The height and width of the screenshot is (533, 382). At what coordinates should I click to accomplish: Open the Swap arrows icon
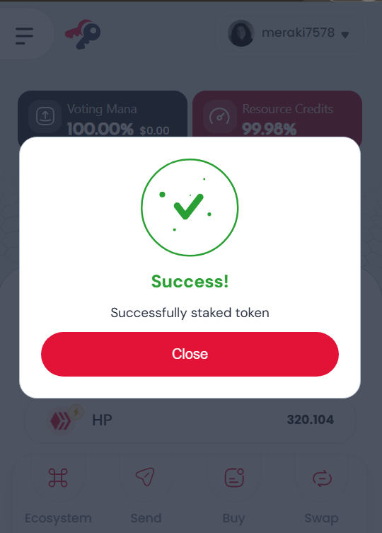click(x=322, y=478)
